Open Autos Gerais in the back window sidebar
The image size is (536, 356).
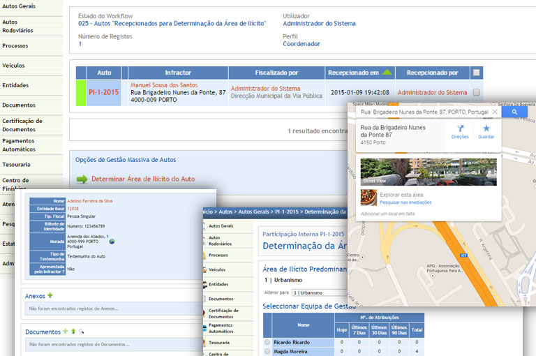[19, 6]
